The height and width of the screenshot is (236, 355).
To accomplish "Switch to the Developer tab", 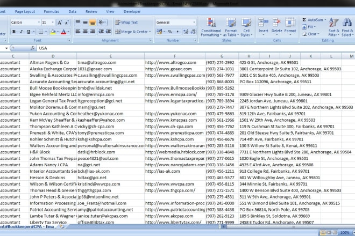I will (132, 11).
